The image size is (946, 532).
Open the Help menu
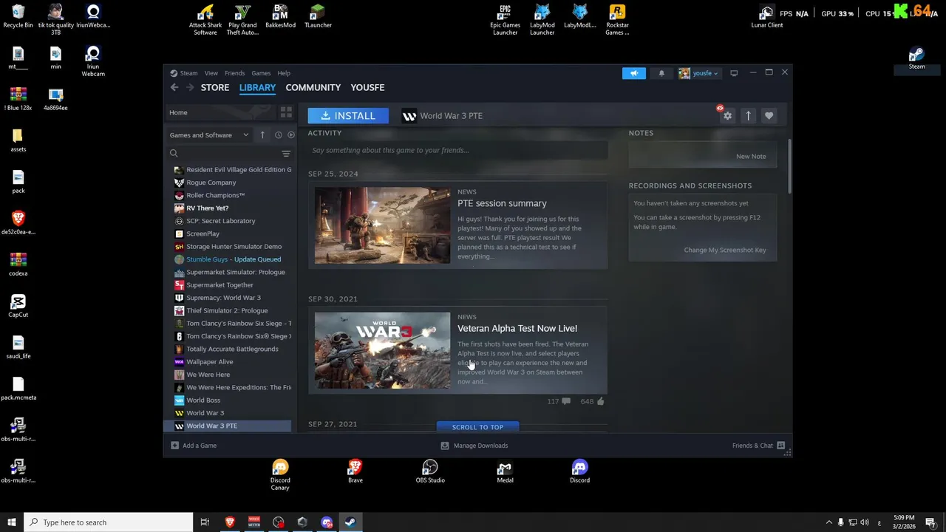[x=284, y=73]
